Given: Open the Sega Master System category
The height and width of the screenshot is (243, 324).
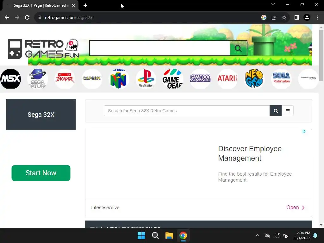Looking at the screenshot, I should coord(281,78).
